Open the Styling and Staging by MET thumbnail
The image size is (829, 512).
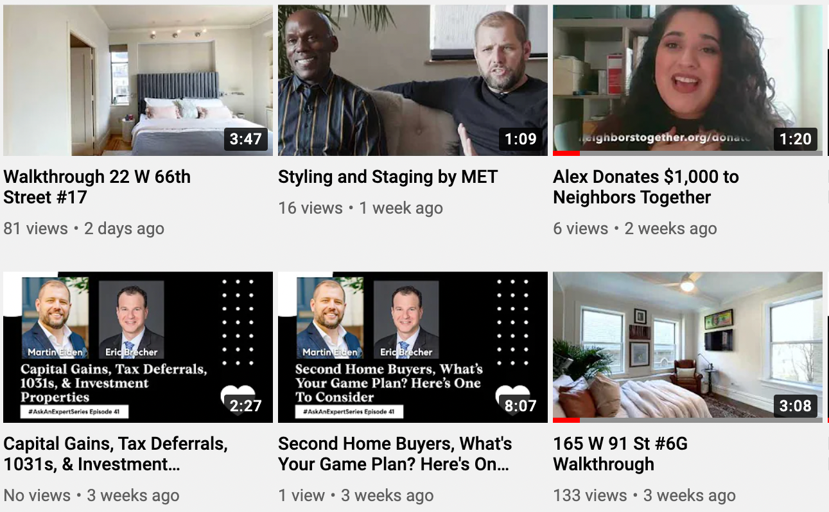click(413, 80)
